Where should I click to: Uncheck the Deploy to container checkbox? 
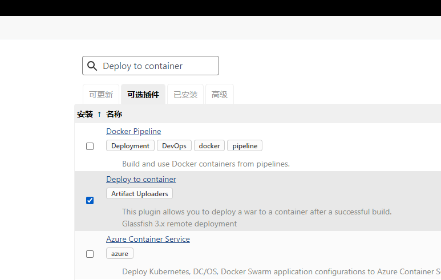tap(90, 201)
